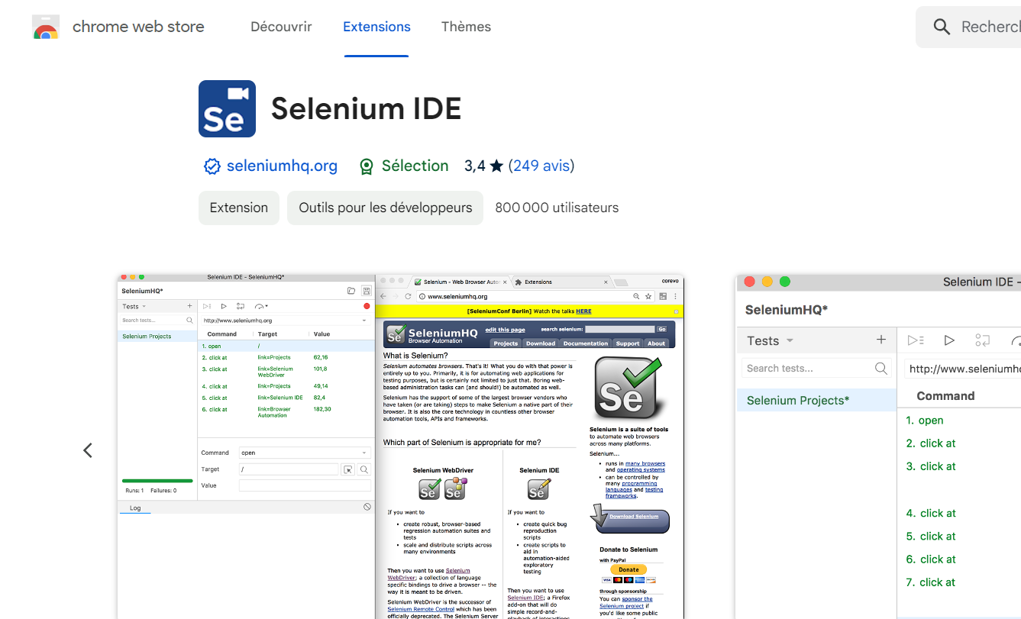The width and height of the screenshot is (1021, 619).
Task: Click the search magnifier icon
Action: 942,27
